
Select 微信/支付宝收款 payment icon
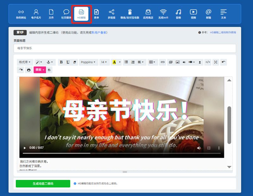coord(130,14)
